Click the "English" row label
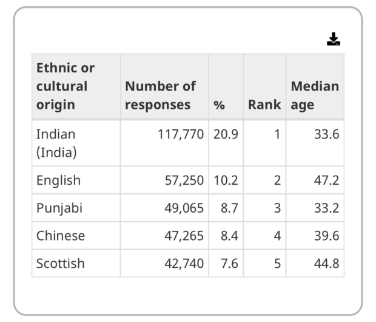 (x=58, y=180)
